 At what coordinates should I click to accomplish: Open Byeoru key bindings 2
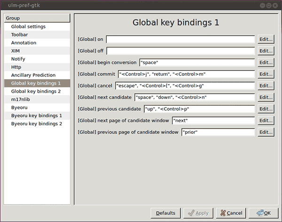pyautogui.click(x=37, y=124)
